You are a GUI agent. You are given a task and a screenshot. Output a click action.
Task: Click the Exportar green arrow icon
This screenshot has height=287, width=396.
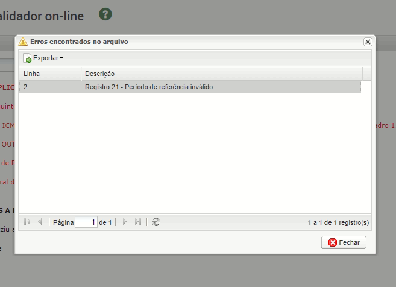pyautogui.click(x=28, y=58)
